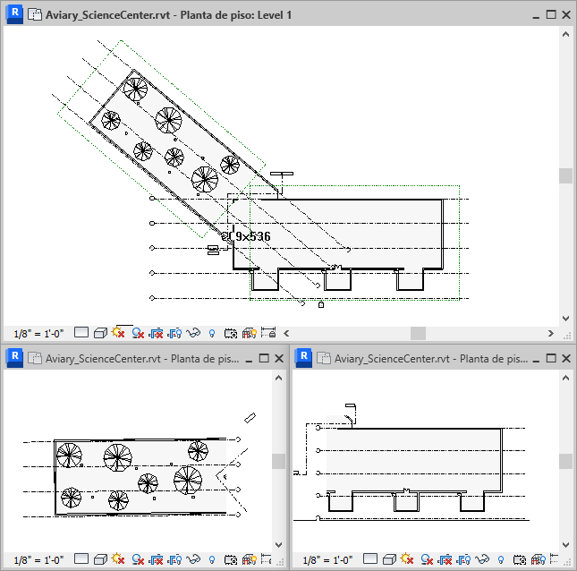Maximize the Level 1 floor plan window

click(551, 14)
